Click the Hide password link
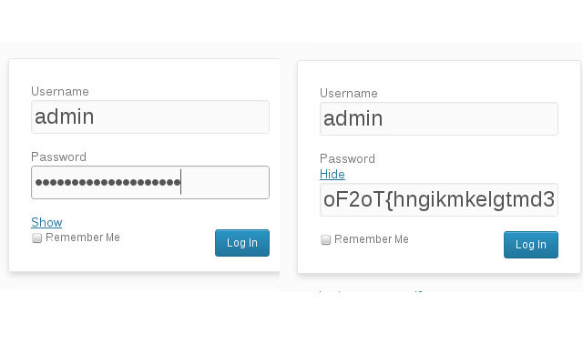This screenshot has width=583, height=364. pos(332,175)
